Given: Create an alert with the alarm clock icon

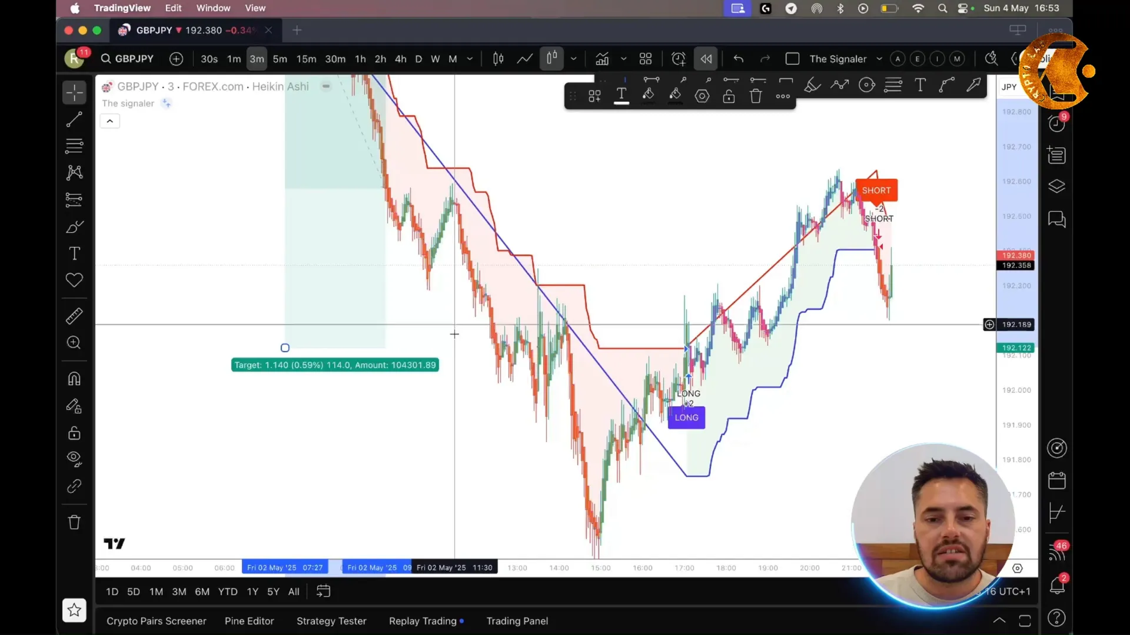Looking at the screenshot, I should pyautogui.click(x=679, y=59).
